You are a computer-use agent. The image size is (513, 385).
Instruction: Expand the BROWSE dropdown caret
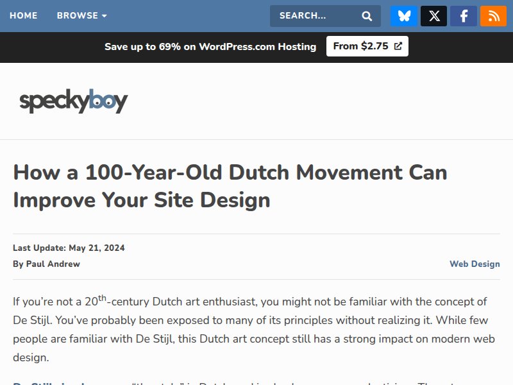pyautogui.click(x=105, y=16)
